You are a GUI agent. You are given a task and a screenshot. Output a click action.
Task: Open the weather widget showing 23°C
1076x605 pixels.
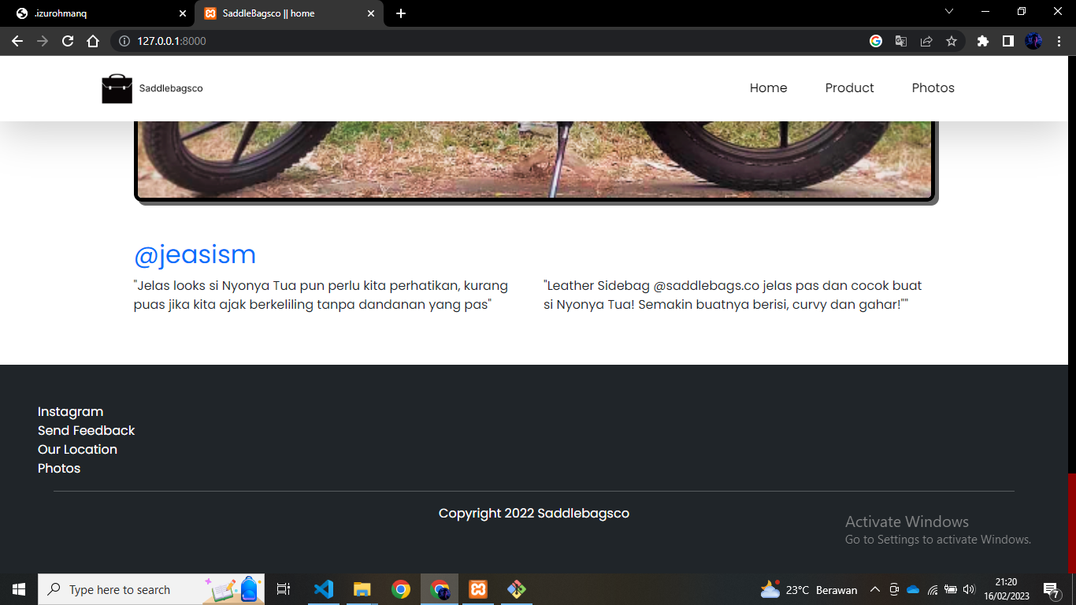click(x=809, y=589)
